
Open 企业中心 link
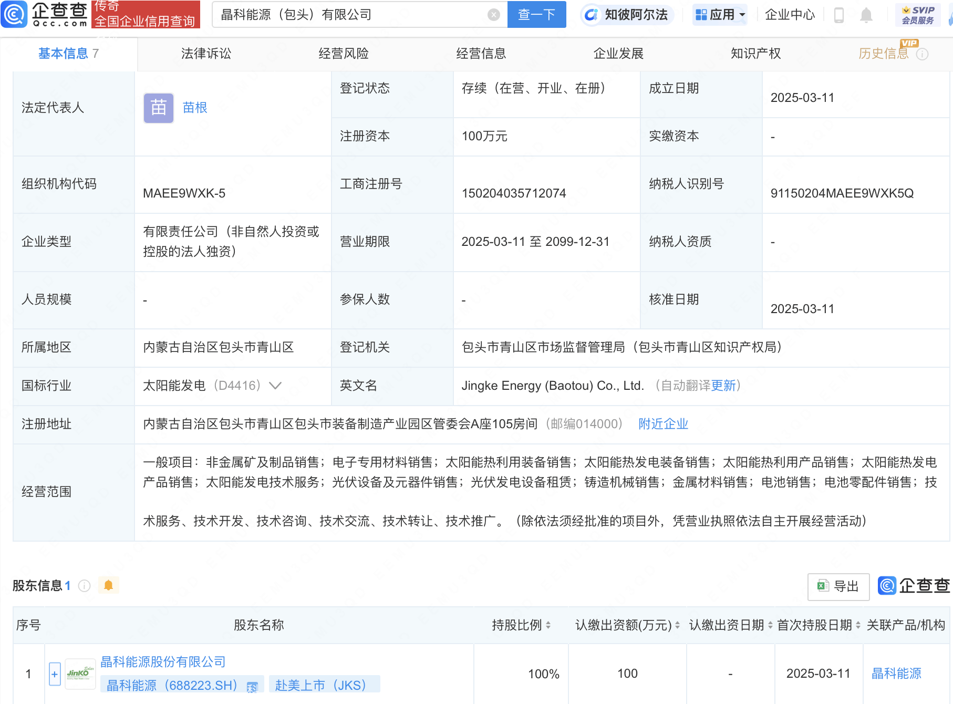(790, 15)
